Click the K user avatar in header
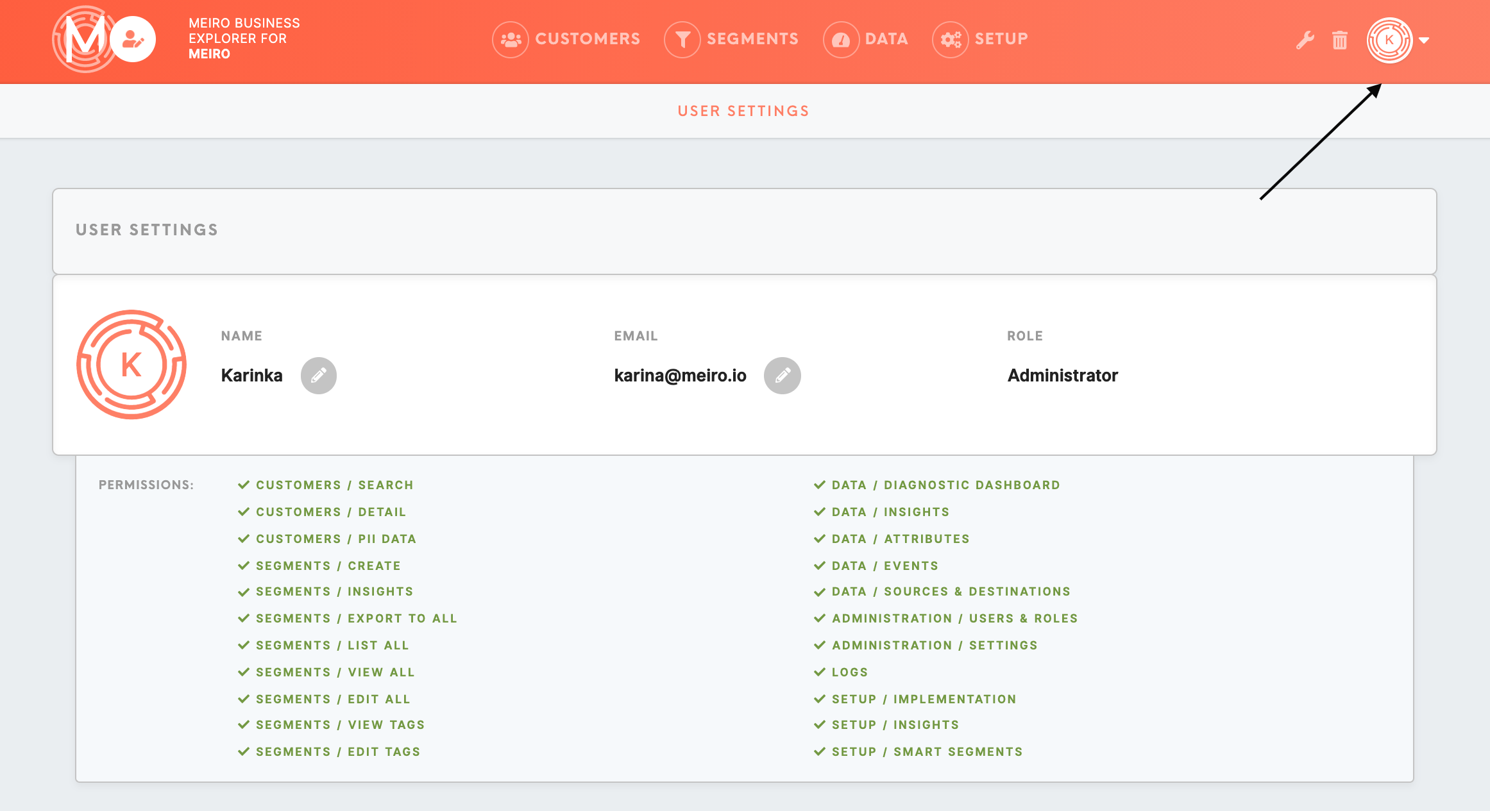Viewport: 1490px width, 811px height. [1389, 40]
